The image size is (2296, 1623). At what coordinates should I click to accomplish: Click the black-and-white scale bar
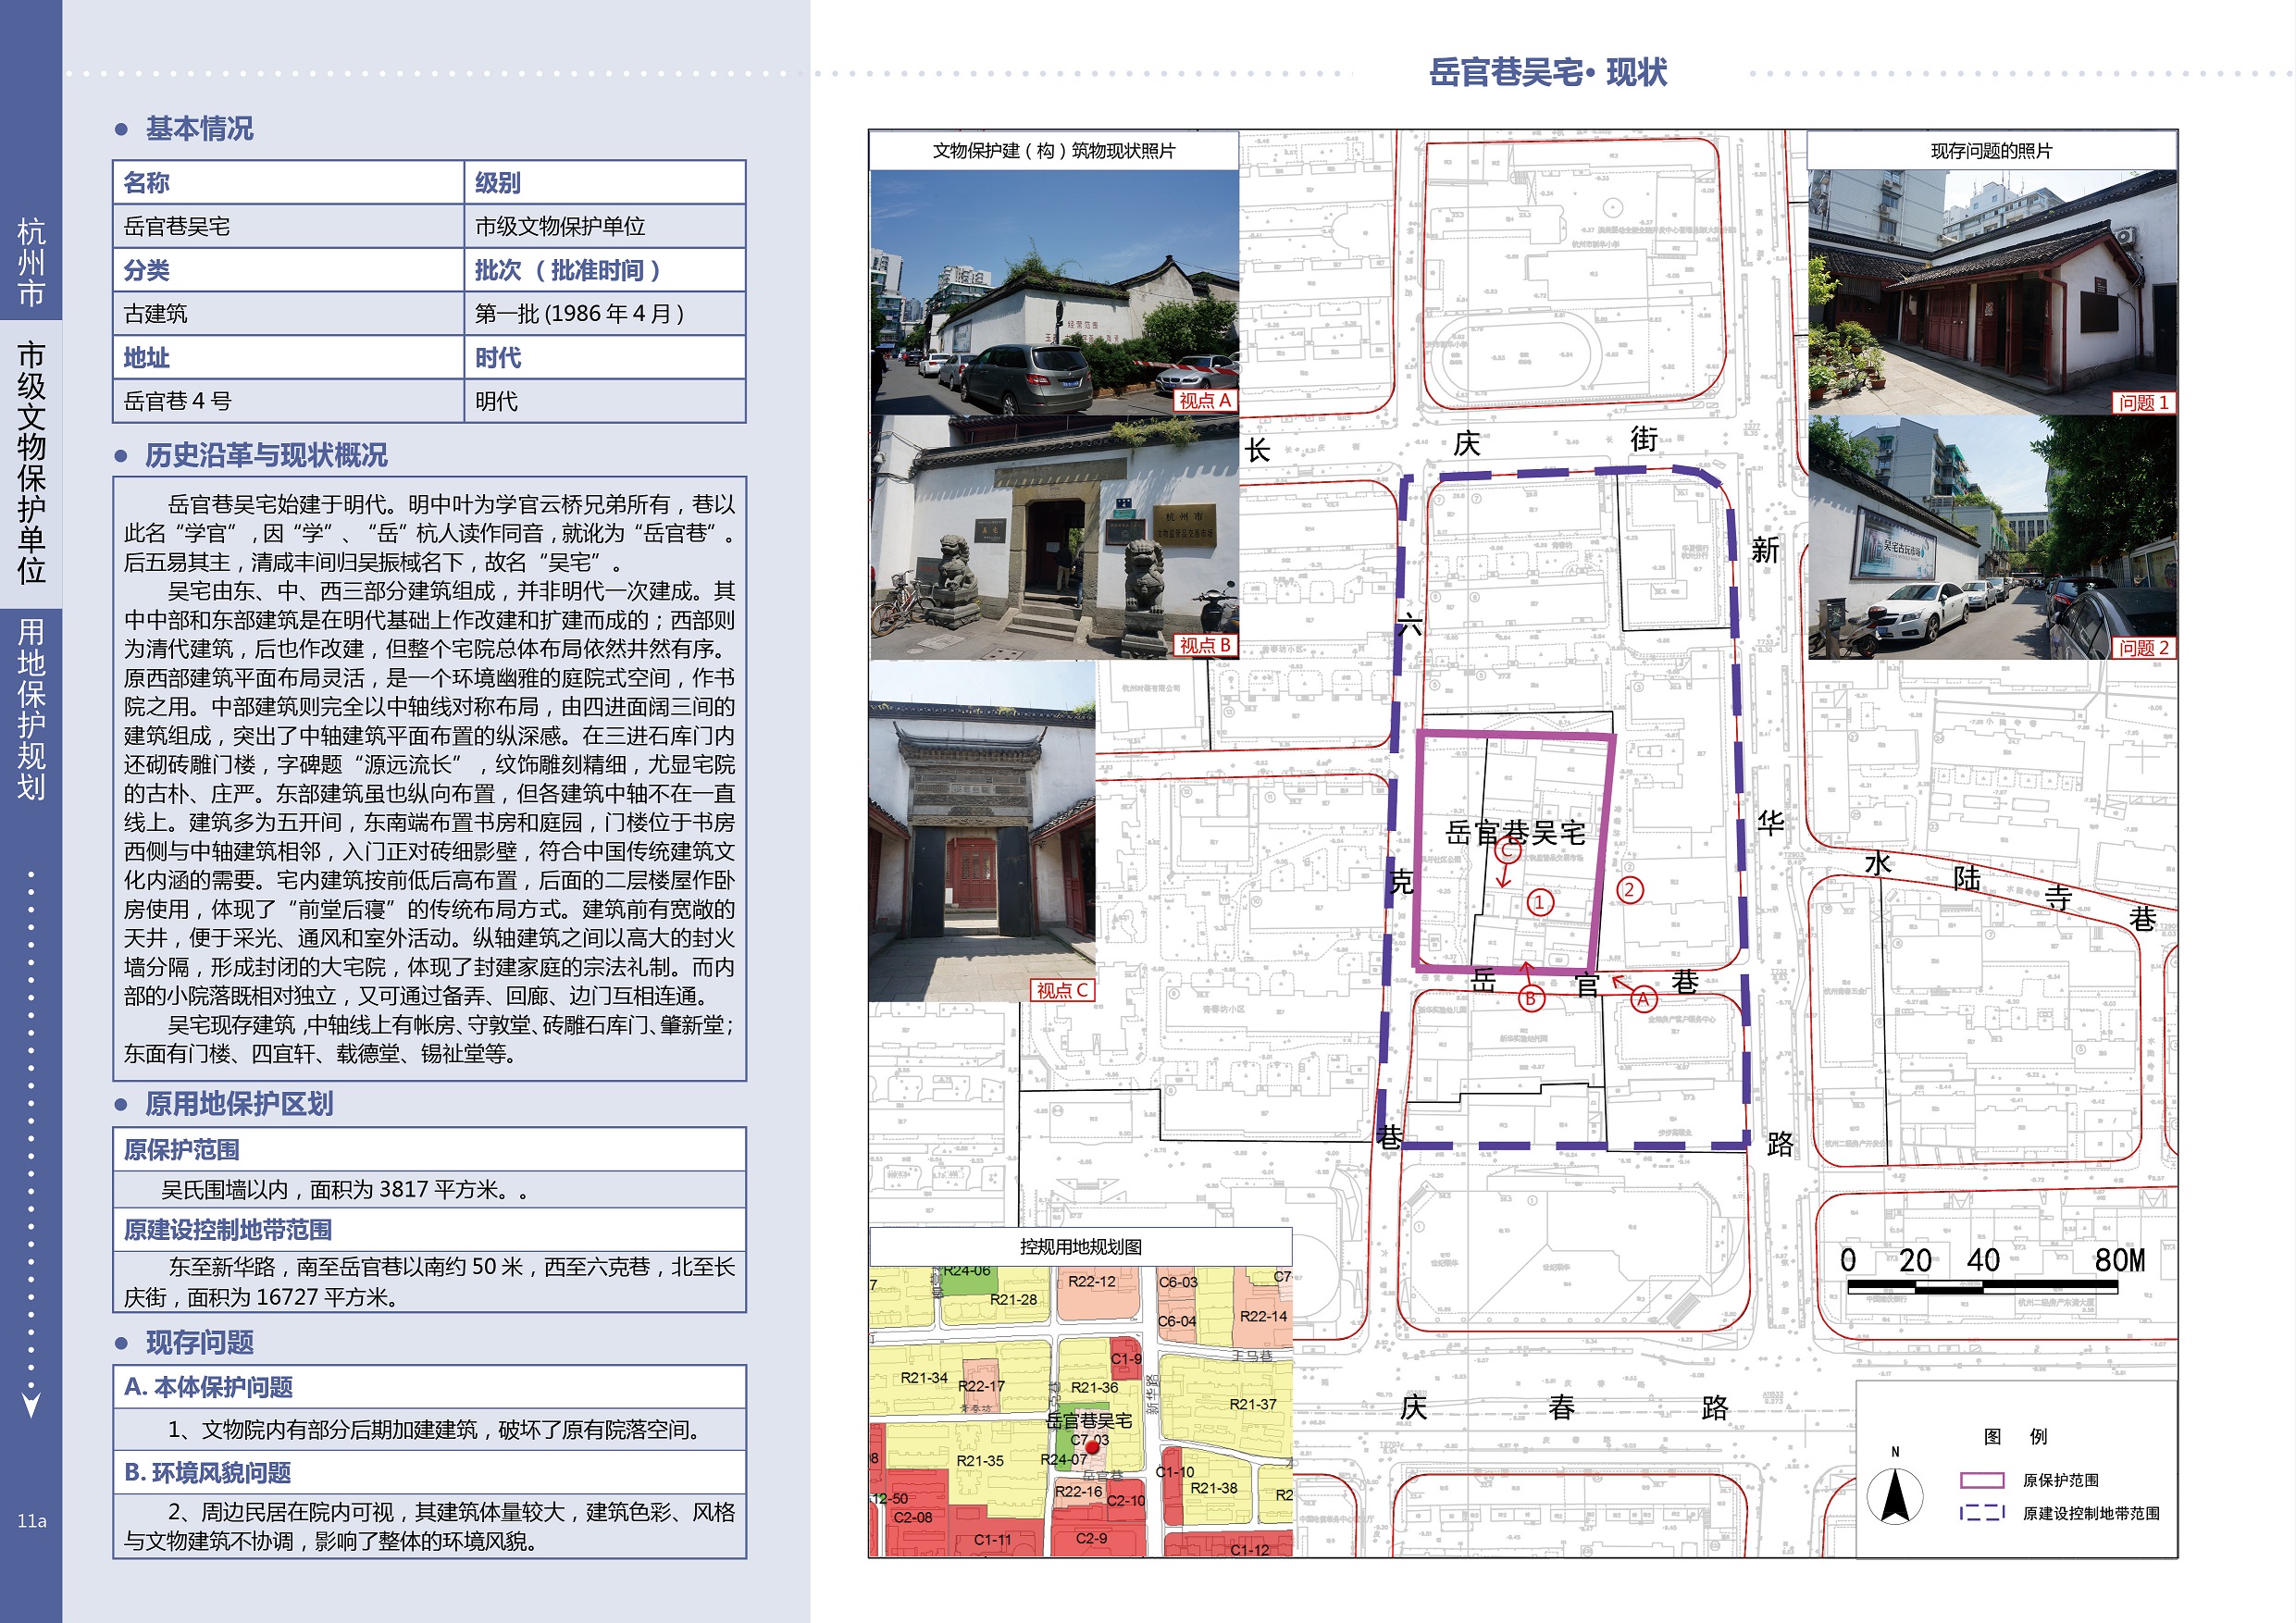(x=1982, y=1285)
